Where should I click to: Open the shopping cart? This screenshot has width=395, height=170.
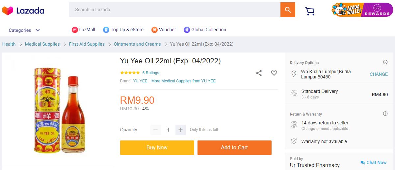(310, 11)
